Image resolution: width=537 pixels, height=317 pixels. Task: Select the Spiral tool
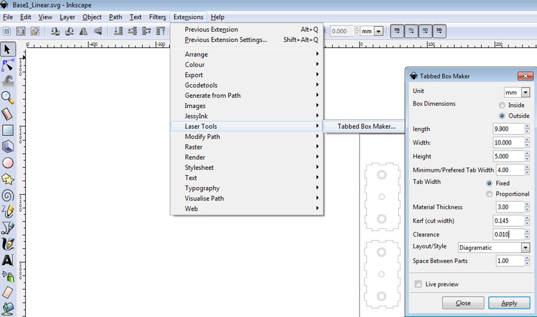[x=7, y=196]
